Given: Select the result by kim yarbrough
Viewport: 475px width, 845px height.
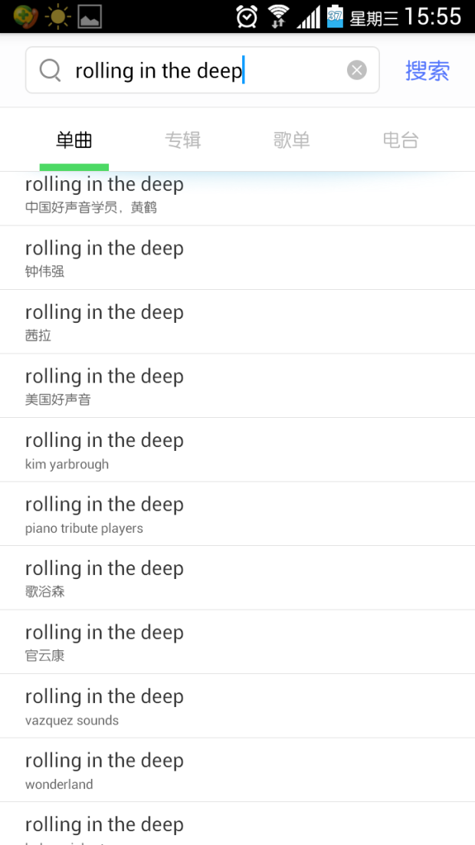Looking at the screenshot, I should pyautogui.click(x=237, y=450).
